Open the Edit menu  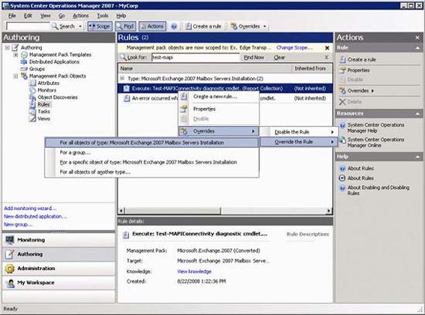point(28,15)
